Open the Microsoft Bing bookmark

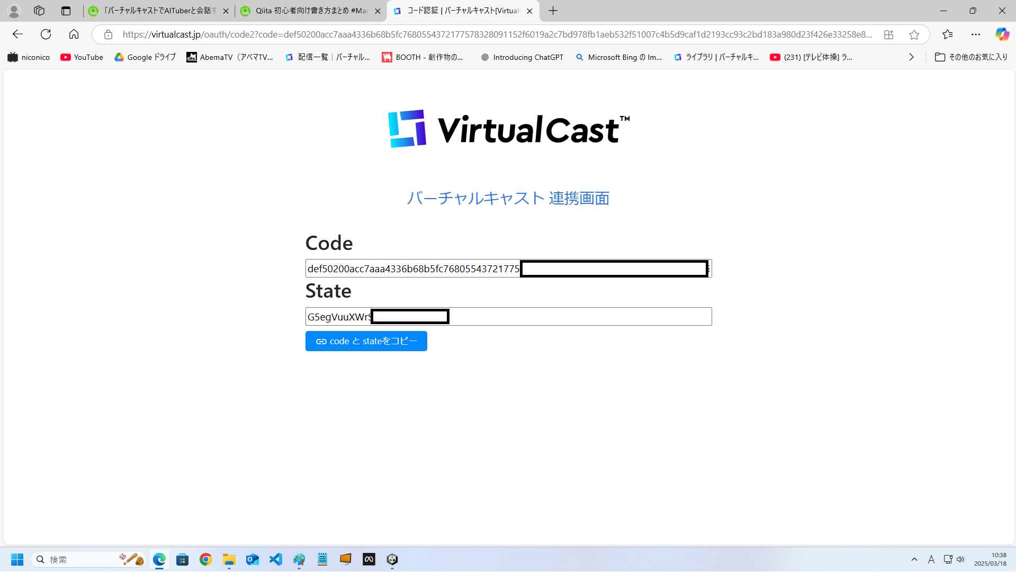coord(618,57)
